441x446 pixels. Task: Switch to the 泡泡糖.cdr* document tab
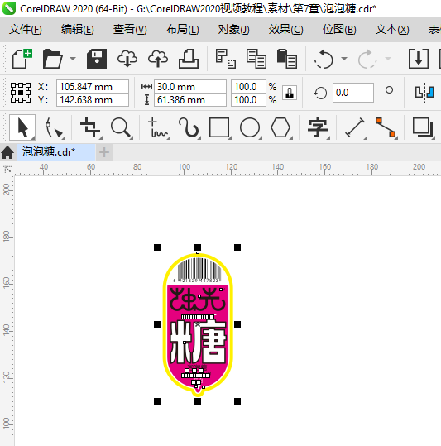point(49,152)
